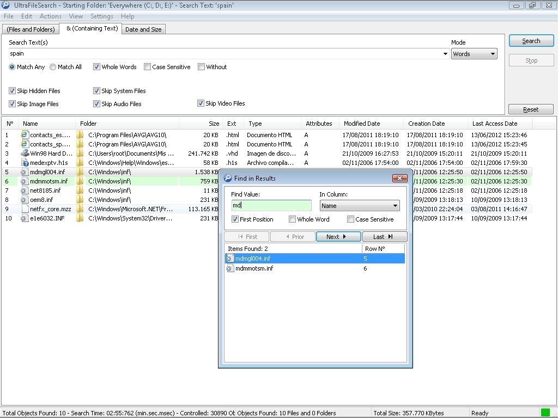Open the Settings menu

(x=102, y=16)
